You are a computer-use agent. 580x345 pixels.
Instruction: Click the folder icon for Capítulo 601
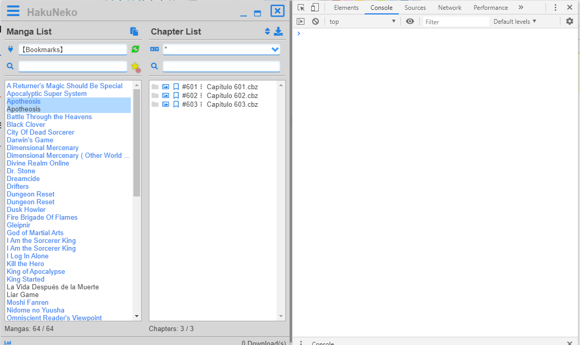155,87
